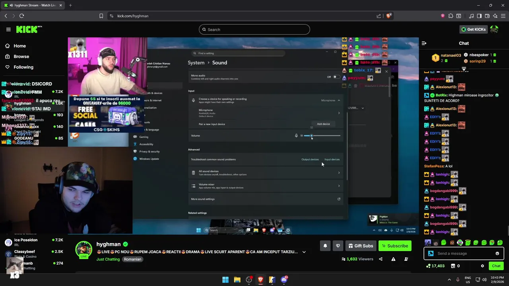Click the top chat gifter natanael03
The height and width of the screenshot is (286, 509).
451,55
